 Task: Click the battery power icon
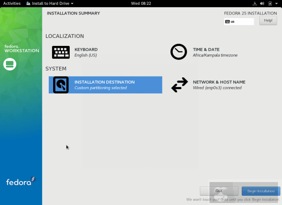tap(270, 3)
